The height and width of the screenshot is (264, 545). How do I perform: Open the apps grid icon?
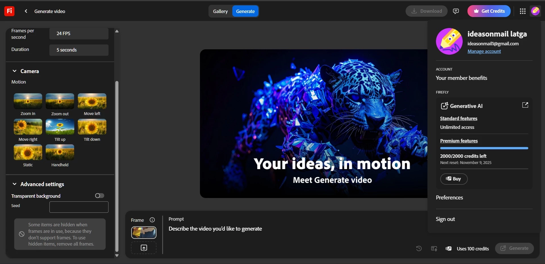(523, 11)
